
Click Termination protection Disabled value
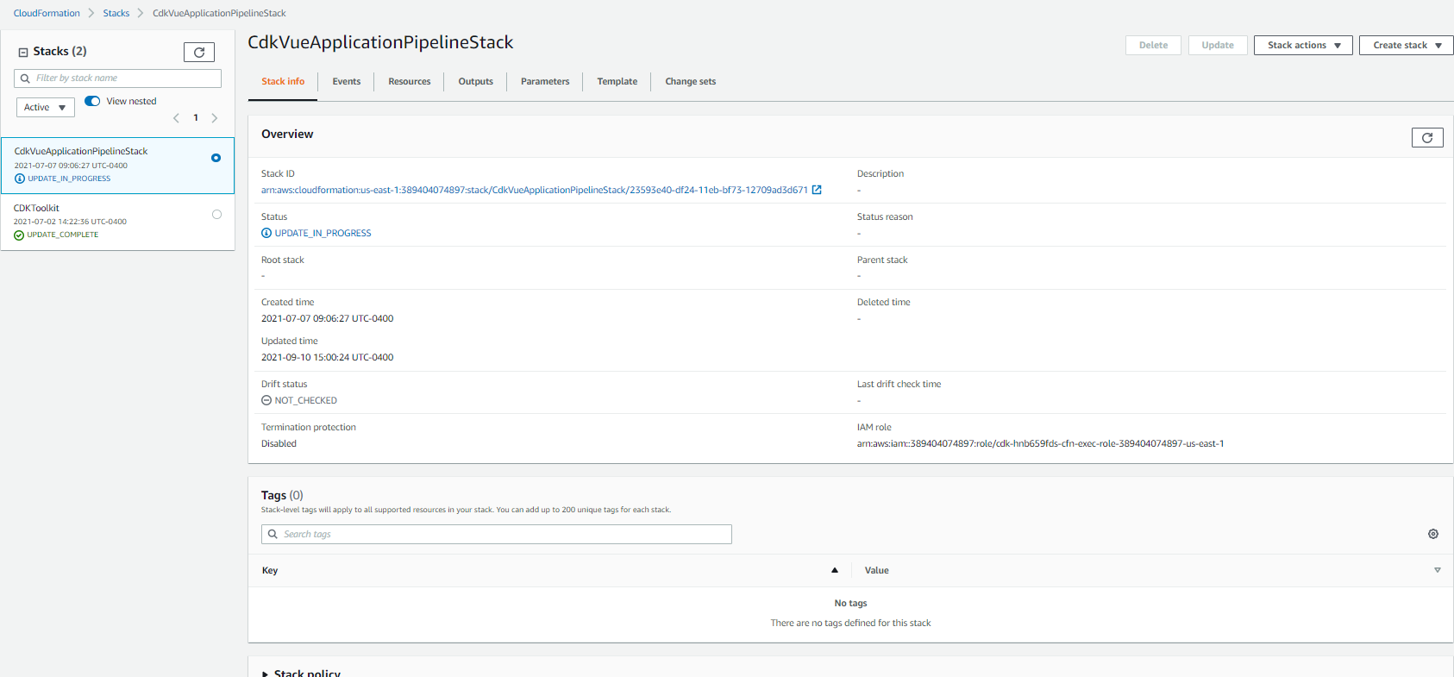pyautogui.click(x=279, y=444)
